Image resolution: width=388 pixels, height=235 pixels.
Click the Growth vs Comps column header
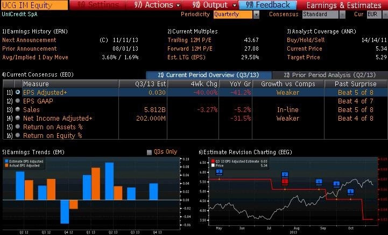288,84
